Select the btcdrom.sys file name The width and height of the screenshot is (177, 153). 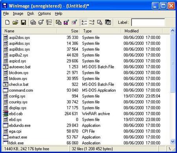pos(18,73)
